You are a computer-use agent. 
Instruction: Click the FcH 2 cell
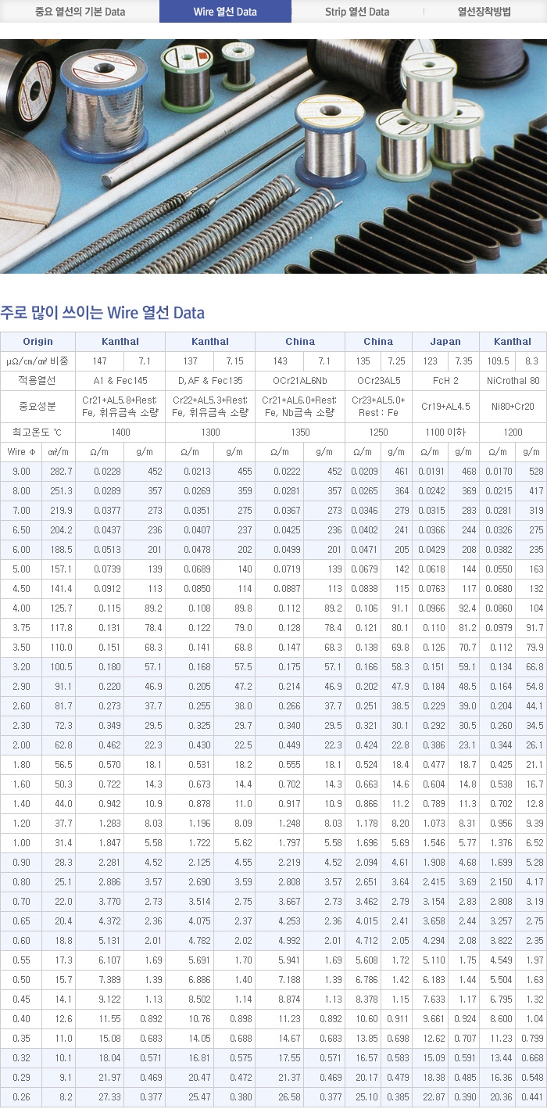(x=445, y=381)
